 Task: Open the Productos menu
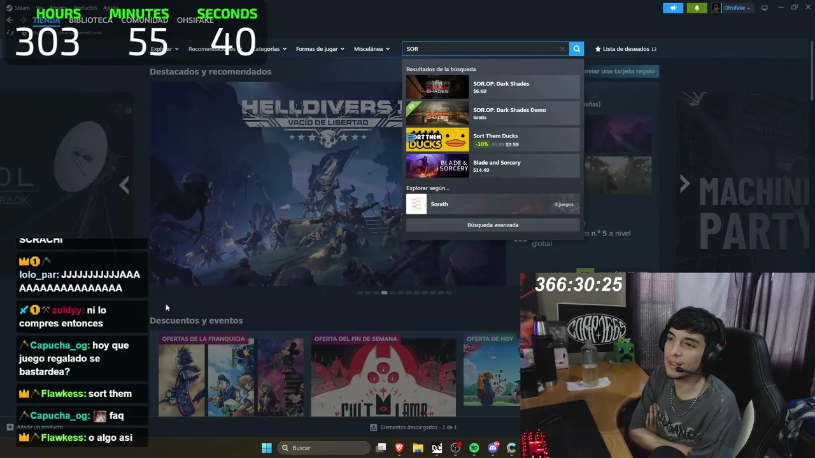pyautogui.click(x=85, y=8)
